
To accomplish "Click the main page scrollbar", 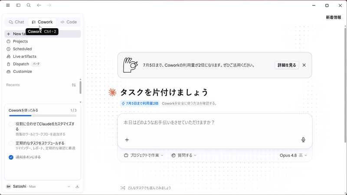I will 345,85.
